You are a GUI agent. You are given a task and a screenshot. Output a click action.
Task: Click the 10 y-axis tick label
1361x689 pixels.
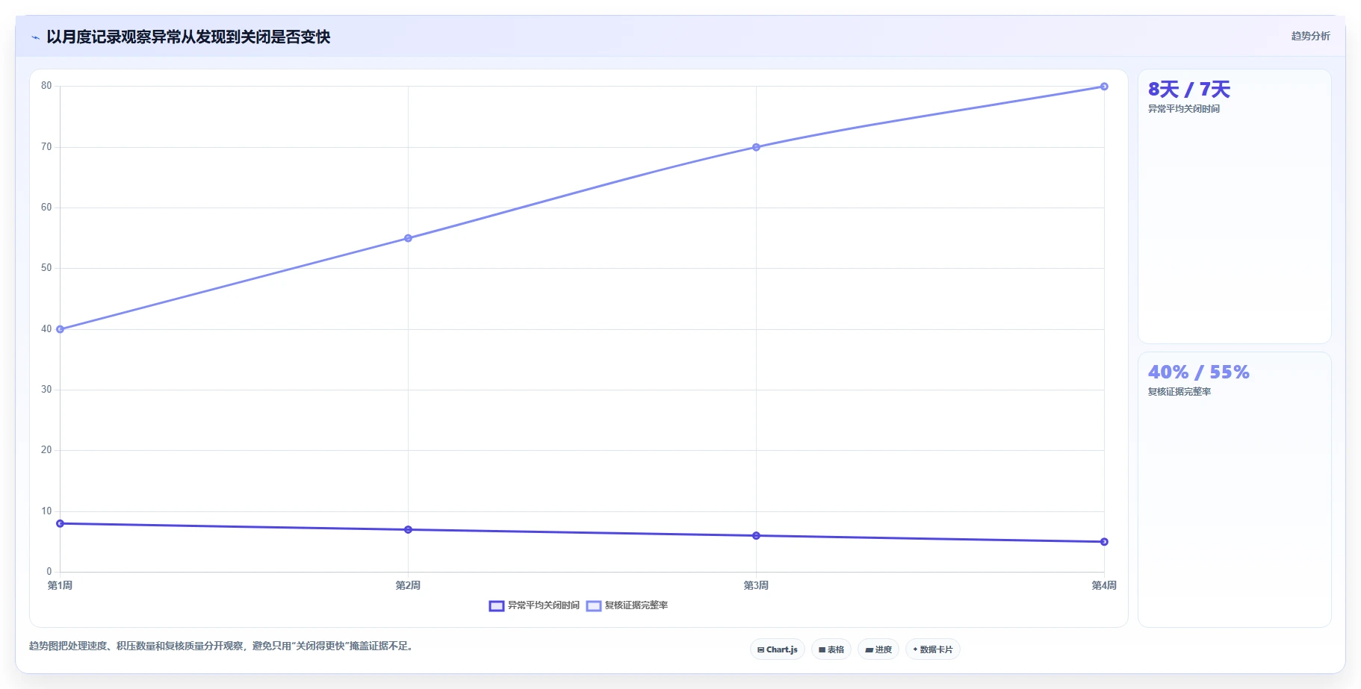point(46,511)
